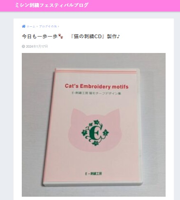The width and height of the screenshot is (180, 200).
Task: Open the ミシン刺繍フェスティバルブログ site title
Action: (51, 5)
